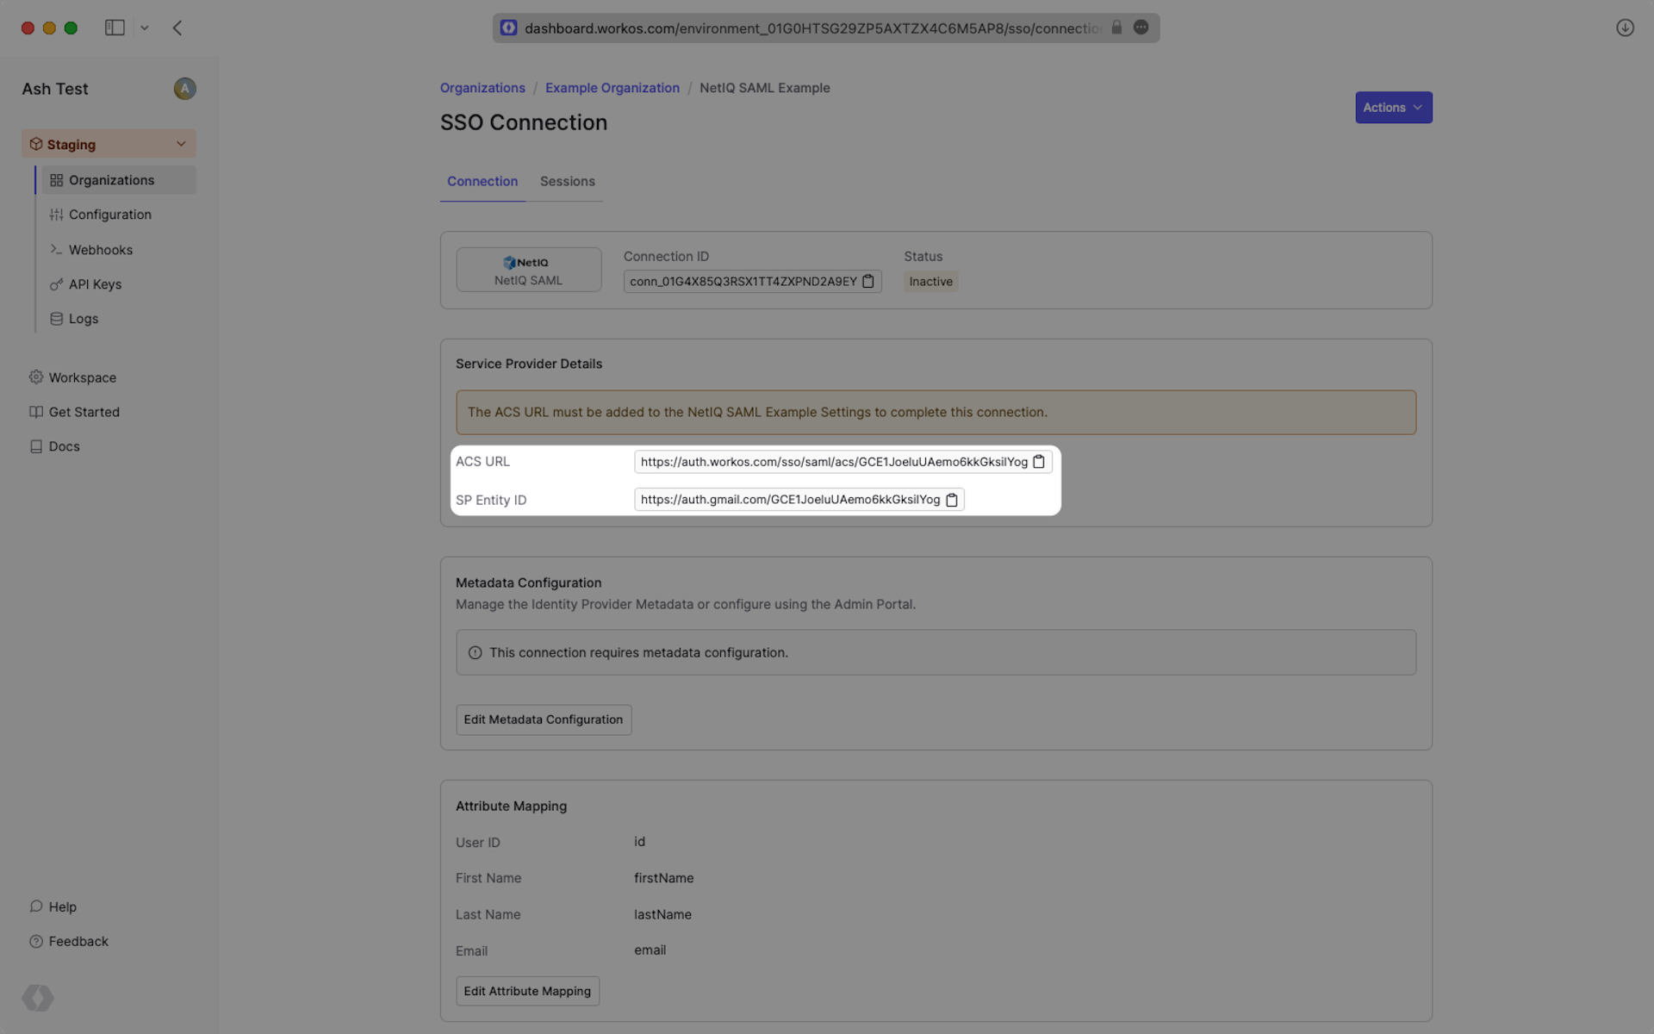The width and height of the screenshot is (1654, 1034).
Task: Open the Actions dropdown menu
Action: (x=1393, y=108)
